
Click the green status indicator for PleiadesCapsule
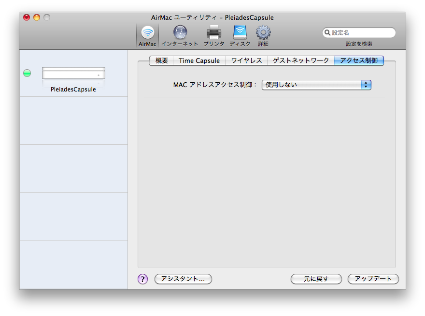[27, 73]
